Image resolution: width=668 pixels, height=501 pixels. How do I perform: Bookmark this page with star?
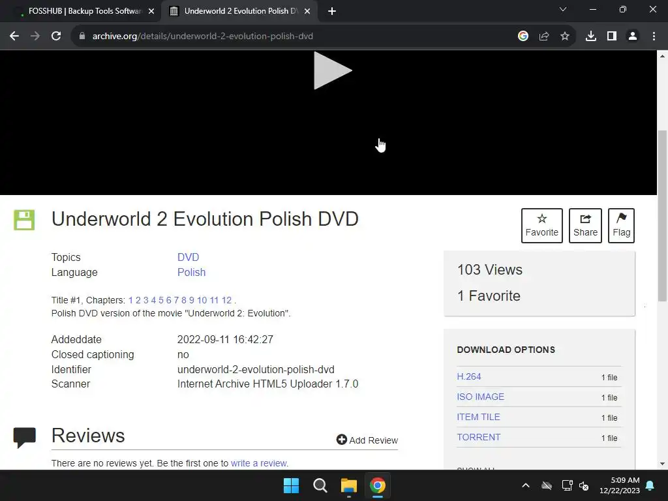[565, 37]
